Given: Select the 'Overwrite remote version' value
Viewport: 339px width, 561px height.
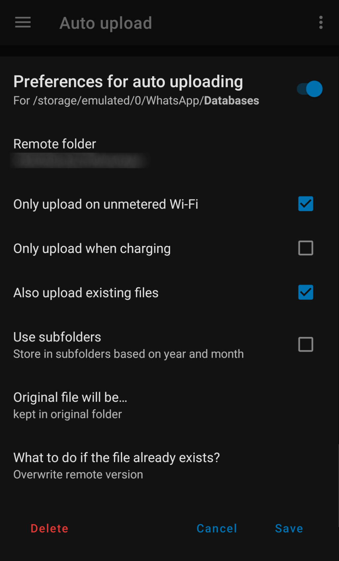Looking at the screenshot, I should click(x=78, y=475).
